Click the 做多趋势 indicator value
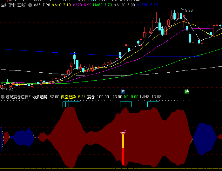222x171 pixels. [46, 97]
